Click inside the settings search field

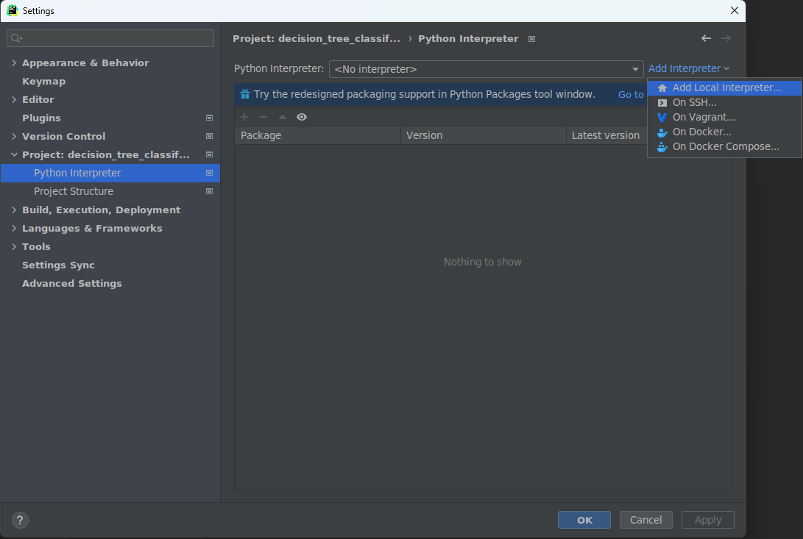click(x=110, y=37)
